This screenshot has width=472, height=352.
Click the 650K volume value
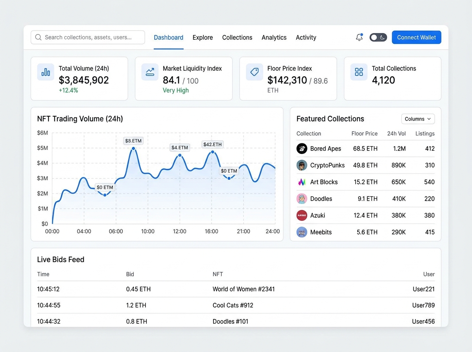[x=398, y=182]
